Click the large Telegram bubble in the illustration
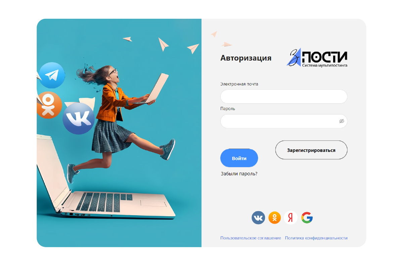 pos(51,75)
